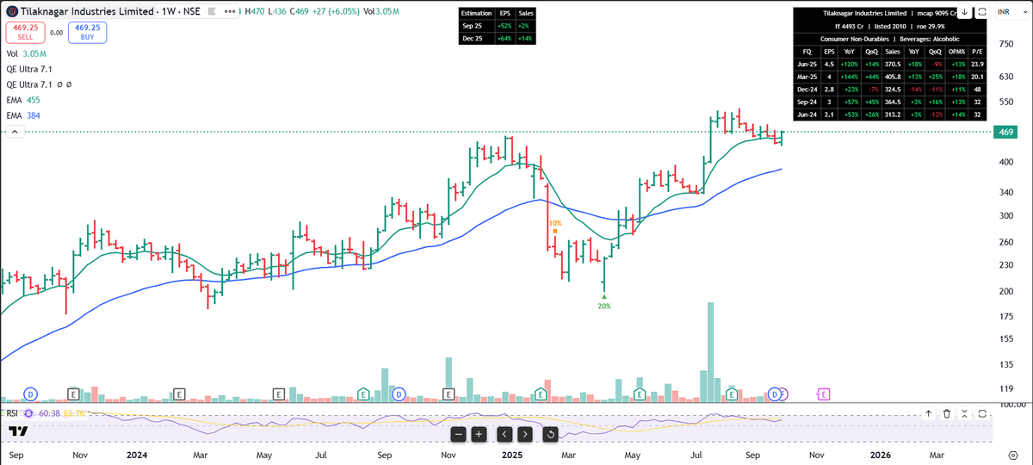Toggle fullscreen chart icon at top right
This screenshot has width=1033, height=465.
[x=982, y=12]
